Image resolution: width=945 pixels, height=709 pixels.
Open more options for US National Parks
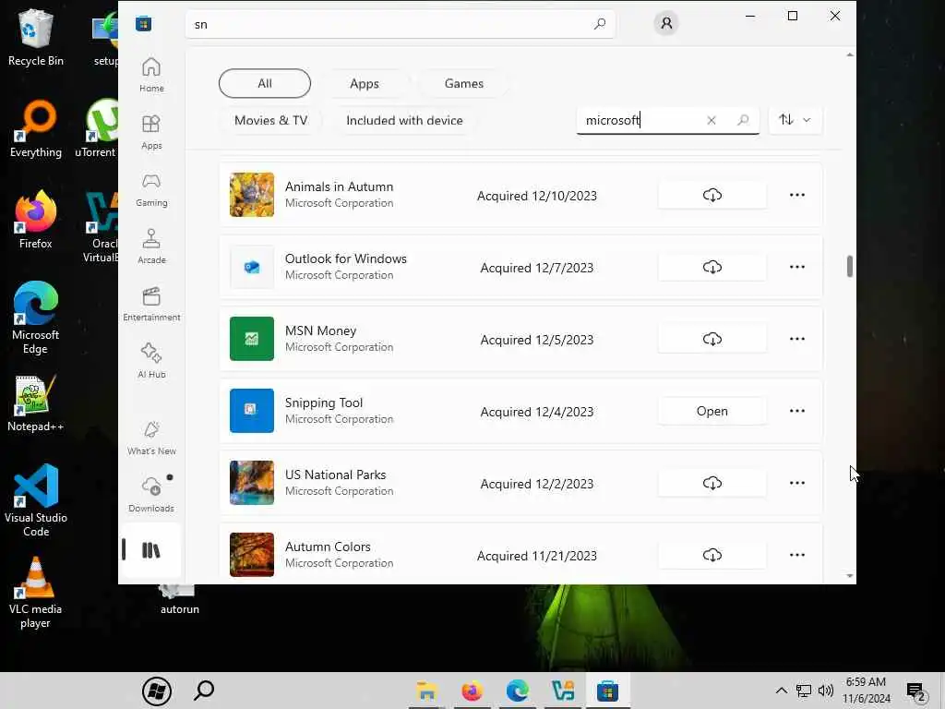[796, 483]
